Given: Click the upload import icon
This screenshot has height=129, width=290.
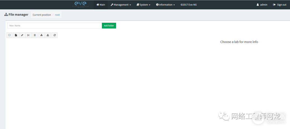Looking at the screenshot, I should pyautogui.click(x=48, y=35).
